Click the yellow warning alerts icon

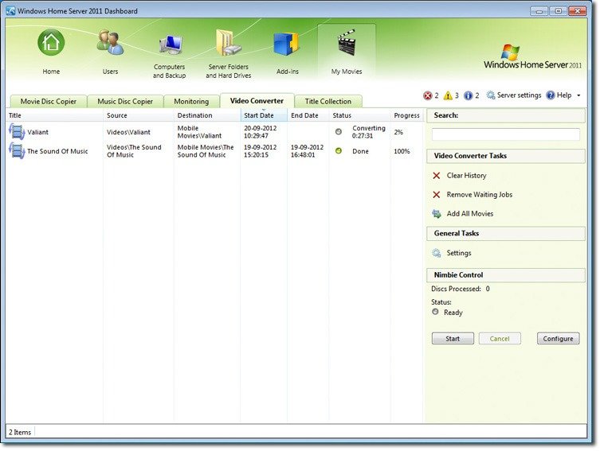pos(448,95)
